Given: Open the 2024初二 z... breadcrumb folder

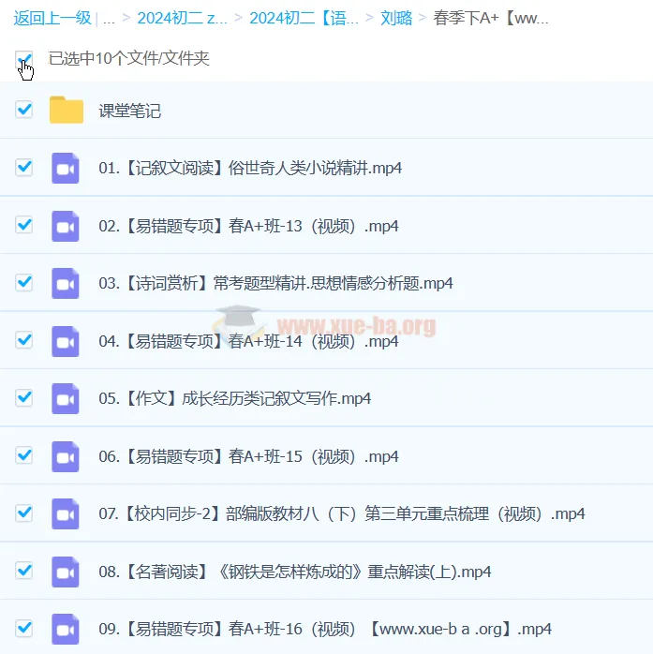Looking at the screenshot, I should [x=181, y=18].
